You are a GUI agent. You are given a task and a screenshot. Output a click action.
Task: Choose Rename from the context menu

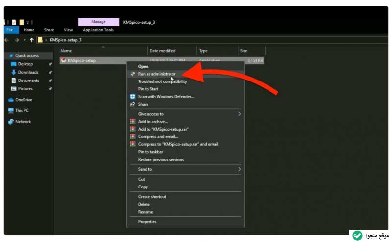pos(145,212)
